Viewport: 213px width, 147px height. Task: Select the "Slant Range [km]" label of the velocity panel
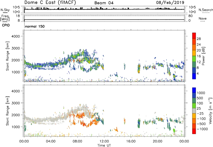pos(7,111)
